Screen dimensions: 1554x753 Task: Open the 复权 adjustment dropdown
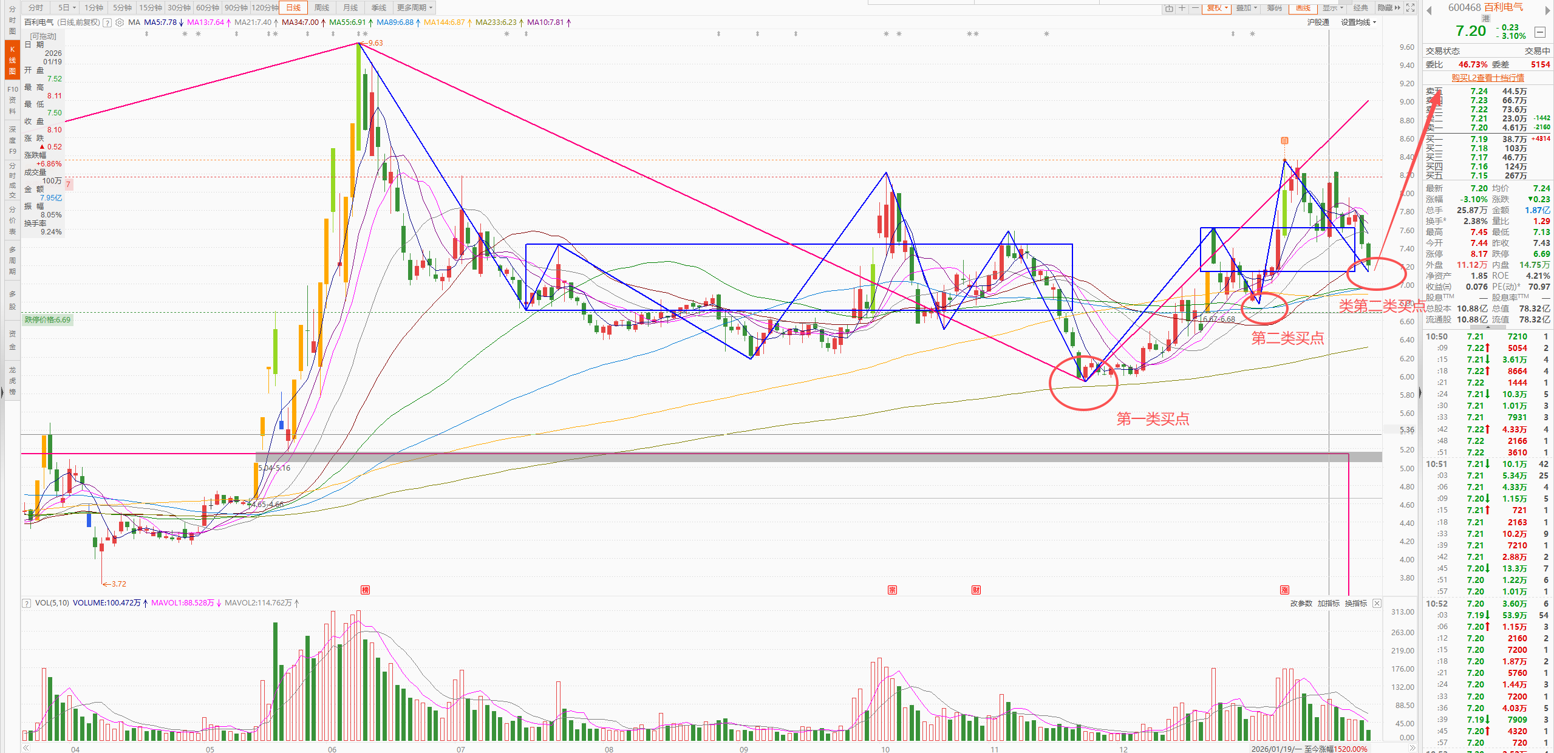[1217, 8]
